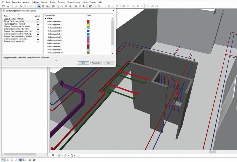Select the yellow swatch for Gebäudeeinheit 1
The height and width of the screenshot is (162, 237).
(88, 25)
